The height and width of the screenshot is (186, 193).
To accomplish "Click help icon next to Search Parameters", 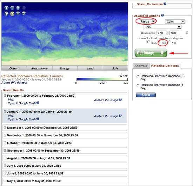I will click(x=165, y=4).
